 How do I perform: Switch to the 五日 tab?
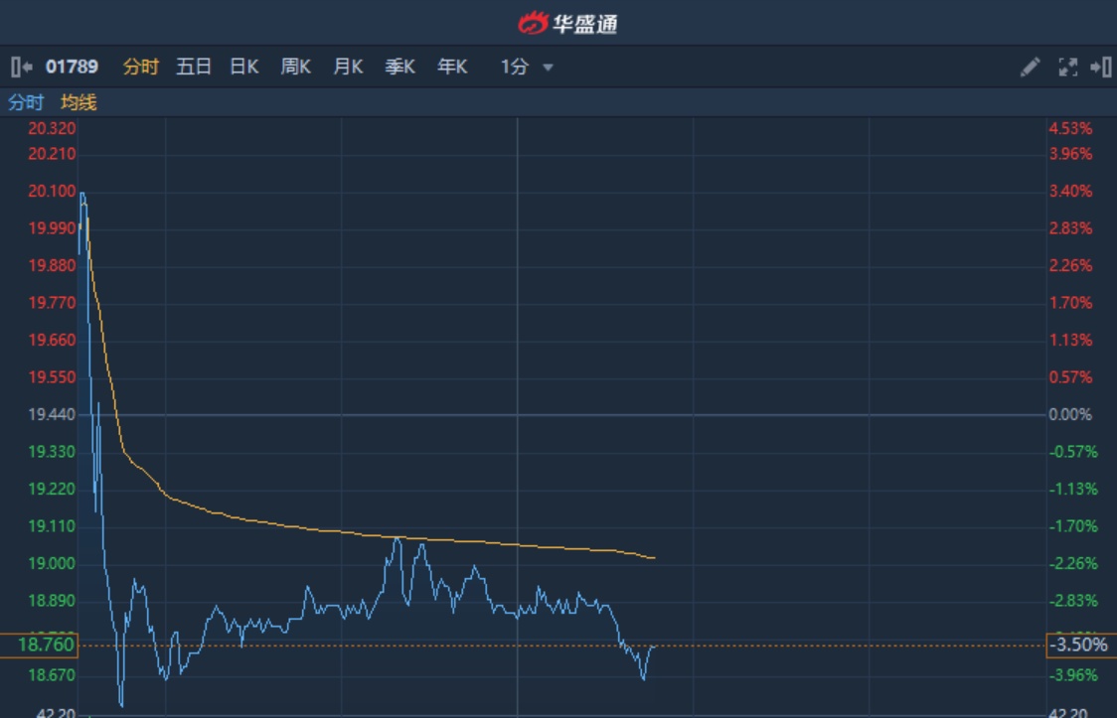(194, 68)
